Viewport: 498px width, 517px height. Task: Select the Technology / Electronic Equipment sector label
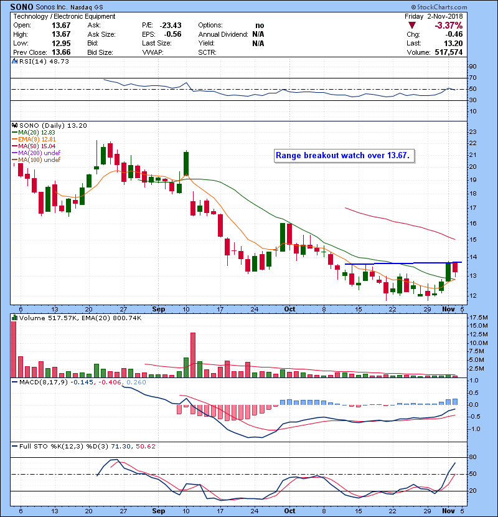(64, 16)
